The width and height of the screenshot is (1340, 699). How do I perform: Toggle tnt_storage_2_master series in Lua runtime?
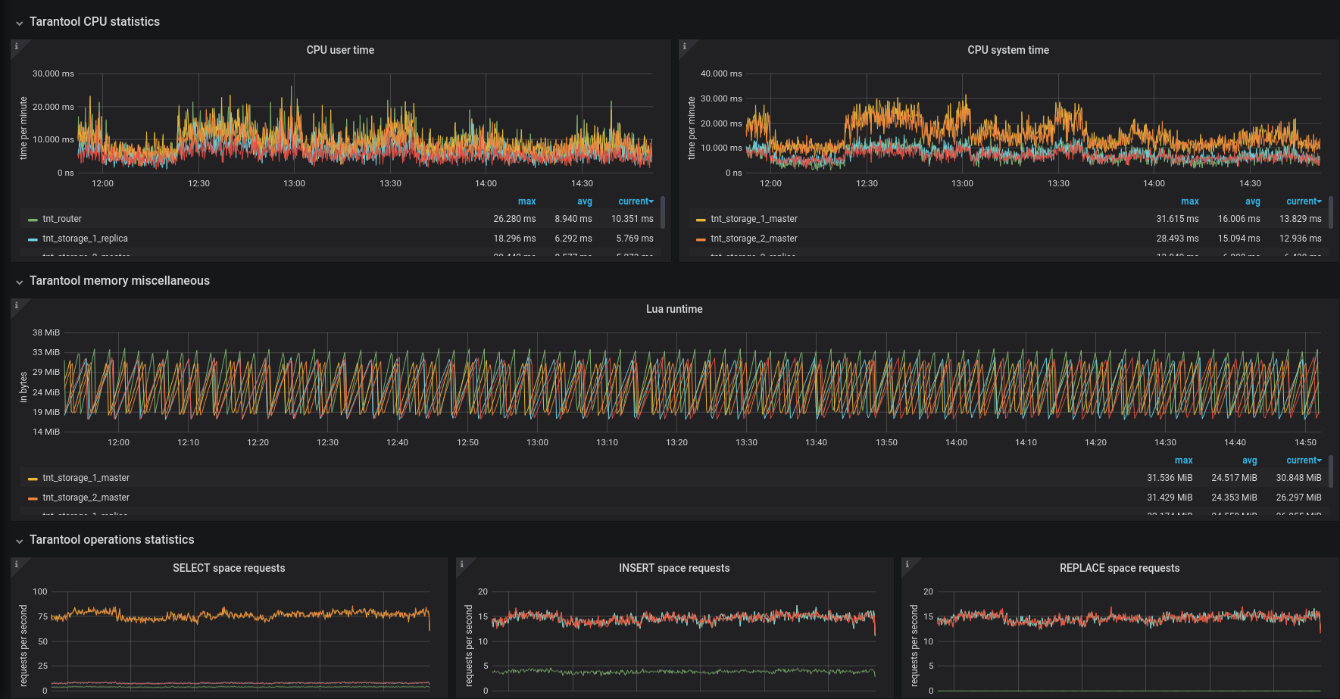[x=86, y=498]
